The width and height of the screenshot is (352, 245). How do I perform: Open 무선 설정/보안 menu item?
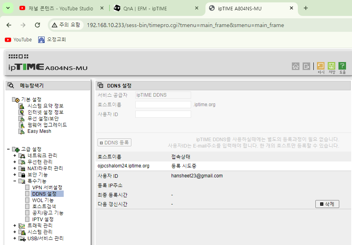click(x=43, y=119)
